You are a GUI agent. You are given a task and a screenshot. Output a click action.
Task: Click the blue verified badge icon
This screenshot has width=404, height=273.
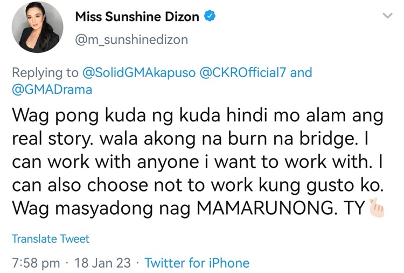[211, 17]
